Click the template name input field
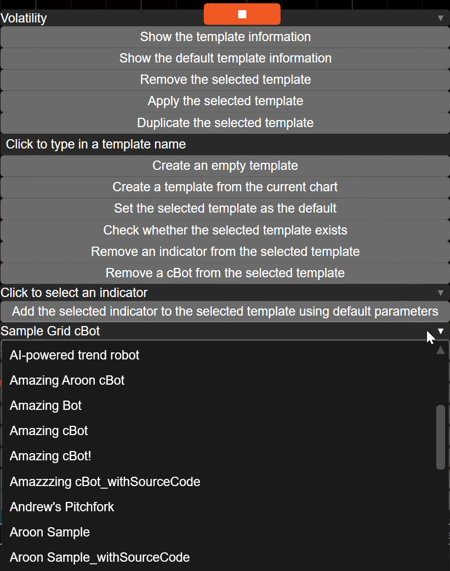Screen dimensions: 450x571 pyautogui.click(x=225, y=144)
